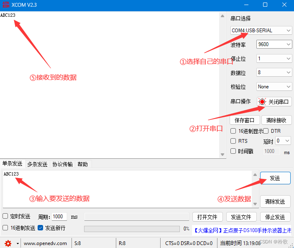Click inside the send text box containing ABC123

(127, 189)
